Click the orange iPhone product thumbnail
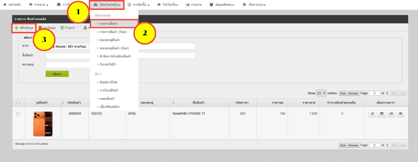 pos(43,124)
